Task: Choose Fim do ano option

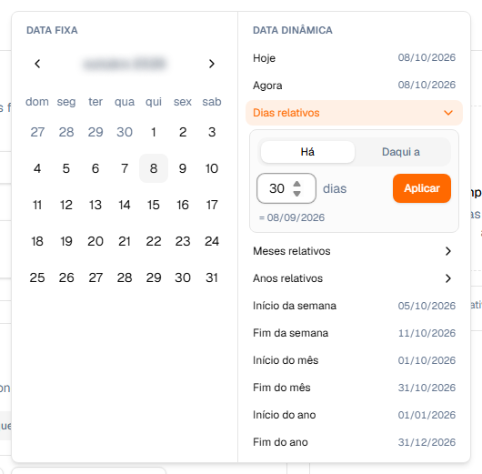Action: 354,442
